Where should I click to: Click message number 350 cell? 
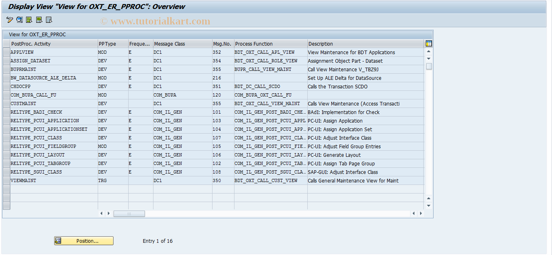point(223,180)
